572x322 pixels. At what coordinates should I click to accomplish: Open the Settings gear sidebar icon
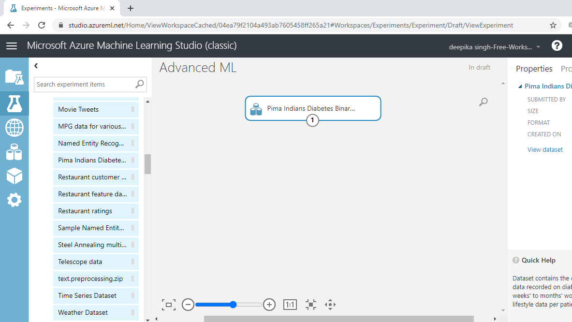pos(14,200)
